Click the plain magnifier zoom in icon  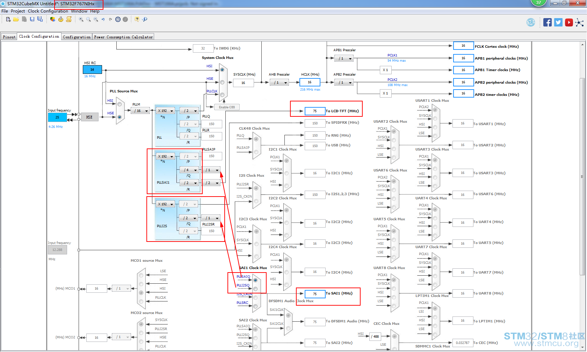tap(88, 20)
